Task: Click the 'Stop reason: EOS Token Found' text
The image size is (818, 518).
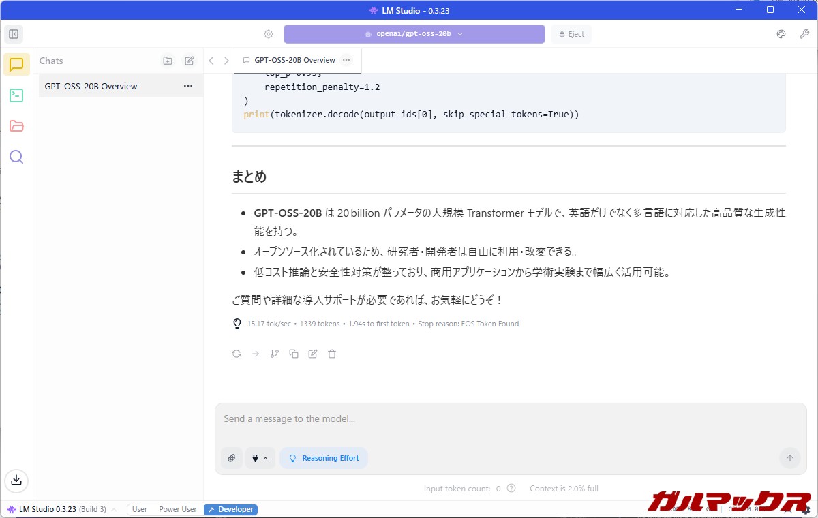Action: click(468, 324)
